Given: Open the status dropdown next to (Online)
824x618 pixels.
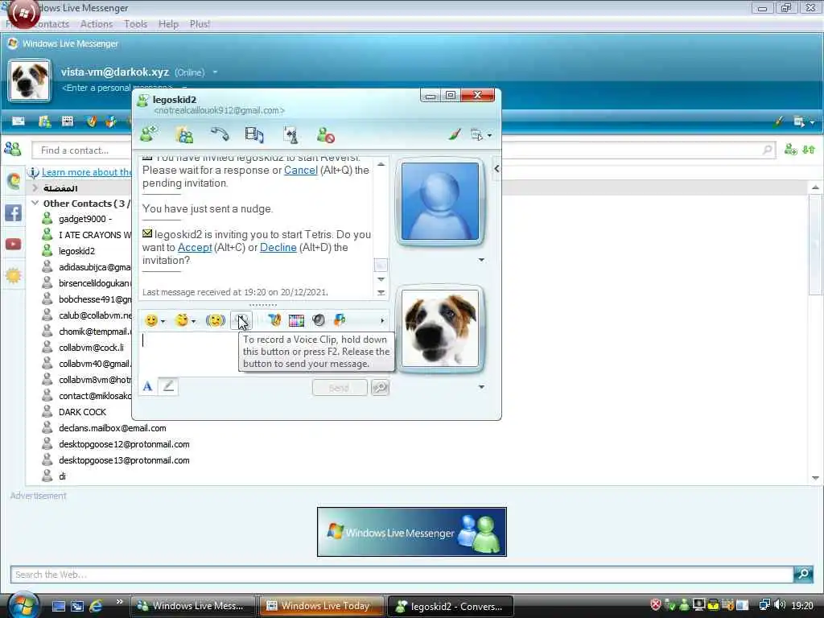Looking at the screenshot, I should [215, 72].
